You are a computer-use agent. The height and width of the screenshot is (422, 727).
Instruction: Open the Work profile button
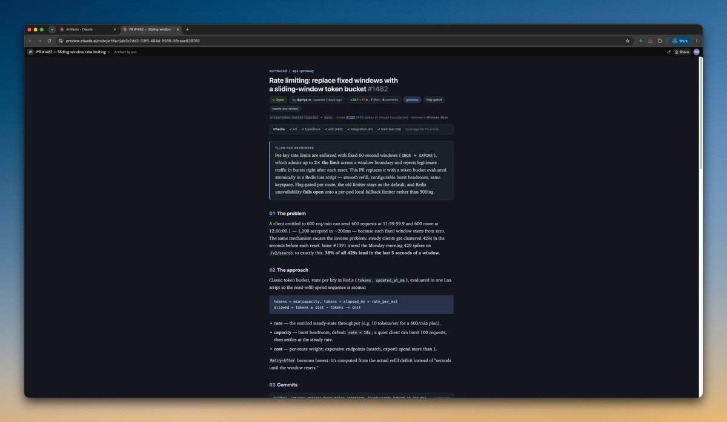(680, 41)
